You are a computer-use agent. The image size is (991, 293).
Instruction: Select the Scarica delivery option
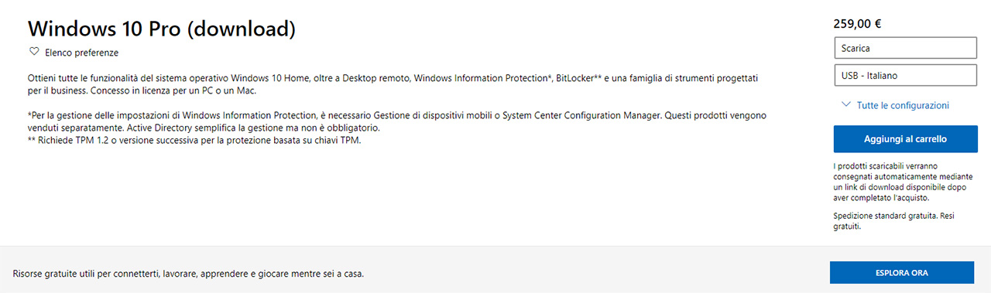(x=904, y=48)
